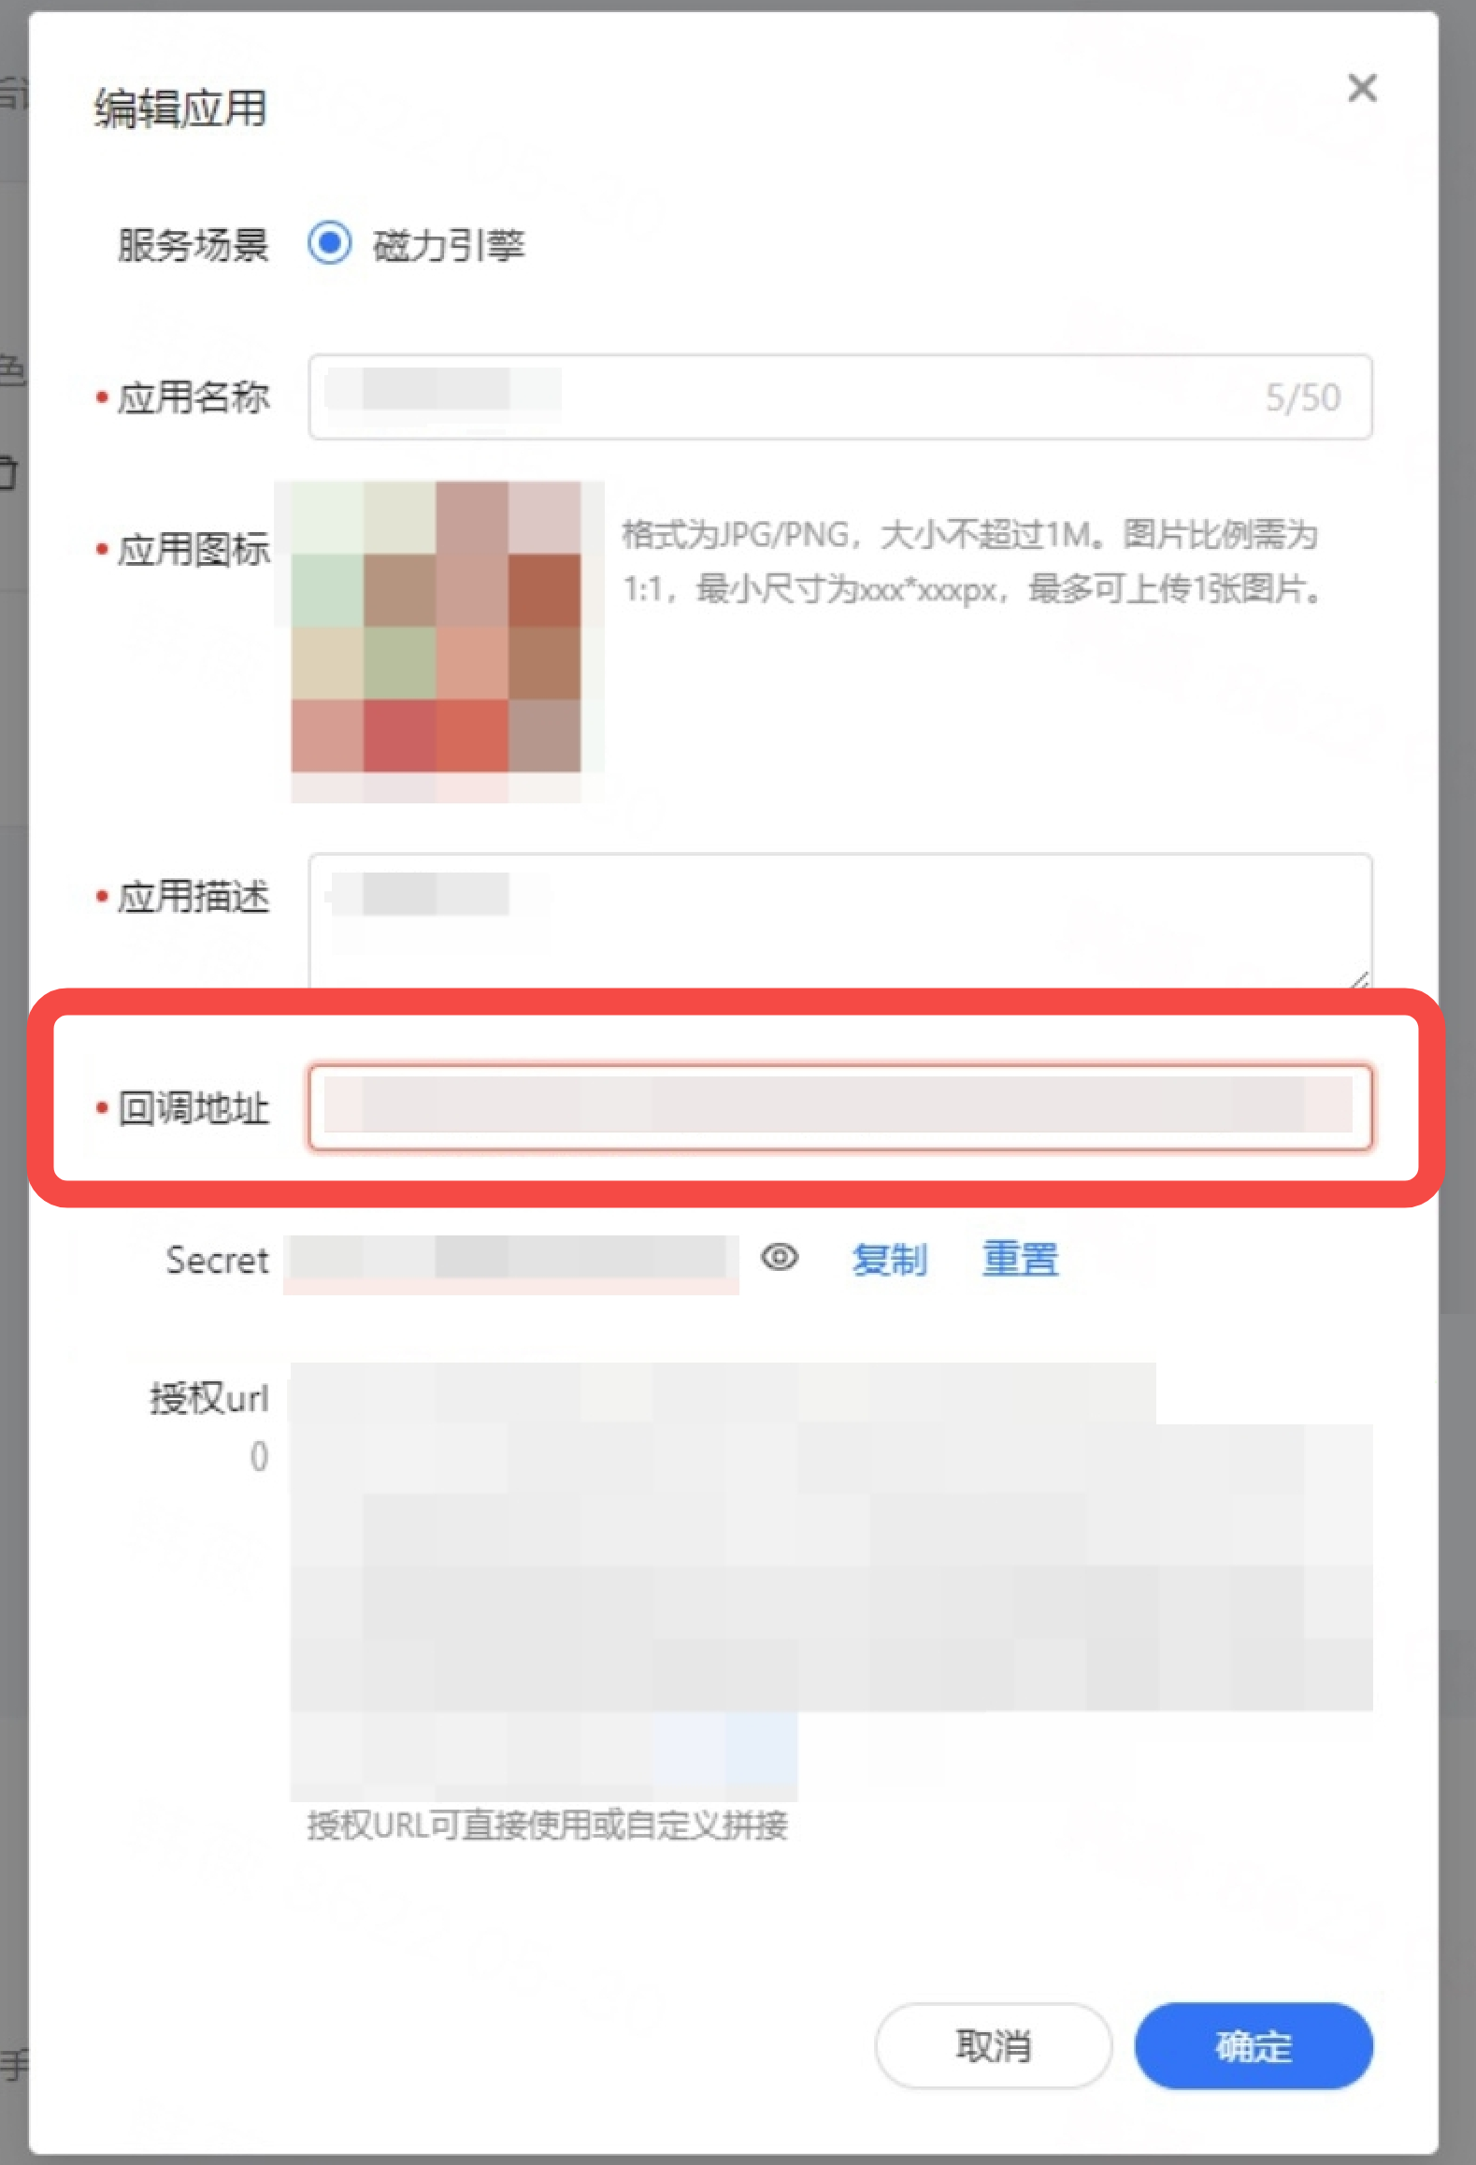This screenshot has width=1476, height=2165.
Task: Click the 应用名称 input field
Action: (839, 397)
